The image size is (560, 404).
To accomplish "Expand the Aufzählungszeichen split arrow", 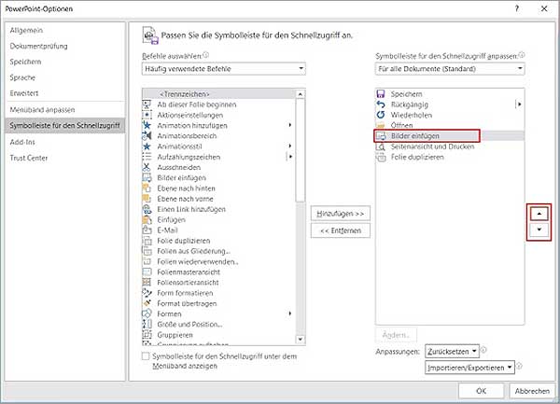I will pyautogui.click(x=290, y=157).
